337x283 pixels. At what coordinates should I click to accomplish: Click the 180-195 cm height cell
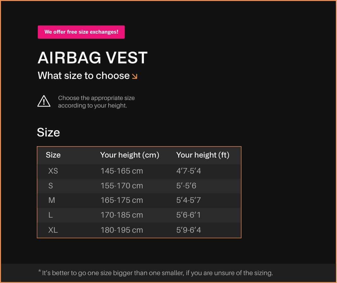122,230
